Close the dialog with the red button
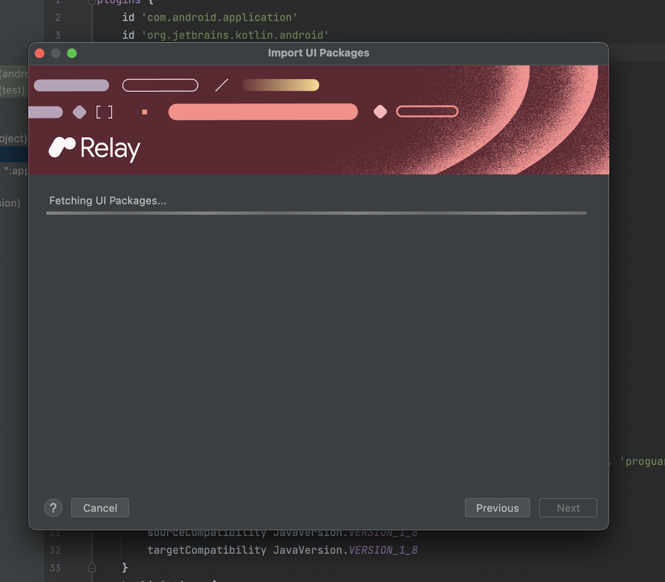The height and width of the screenshot is (582, 665). pyautogui.click(x=40, y=53)
